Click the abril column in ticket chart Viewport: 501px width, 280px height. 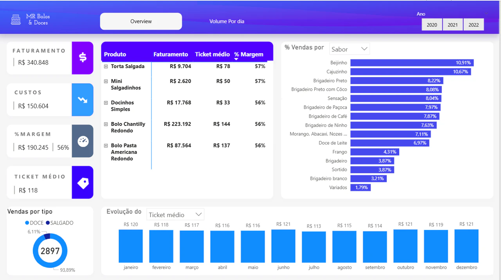pyautogui.click(x=222, y=247)
